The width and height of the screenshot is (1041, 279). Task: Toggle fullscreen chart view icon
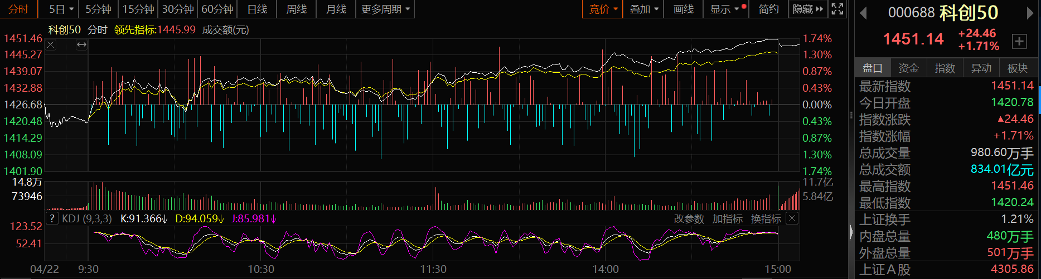click(837, 9)
